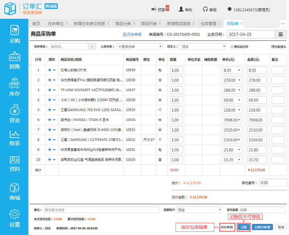The height and width of the screenshot is (235, 289).
Task: Remove row 7 英特尔 with minus icon
Action: (x=54, y=130)
